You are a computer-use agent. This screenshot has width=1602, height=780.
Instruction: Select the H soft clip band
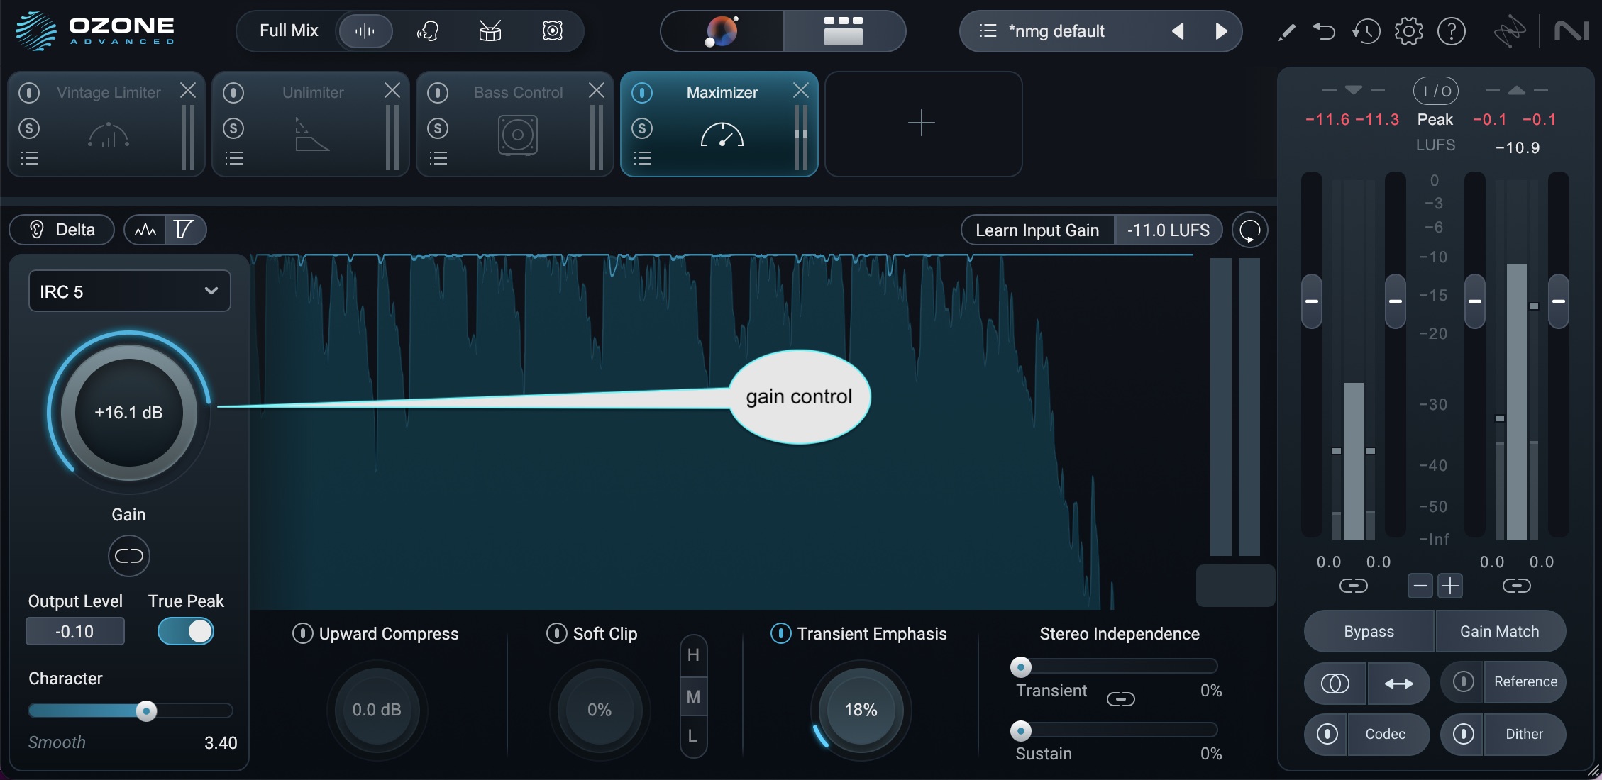click(x=693, y=655)
